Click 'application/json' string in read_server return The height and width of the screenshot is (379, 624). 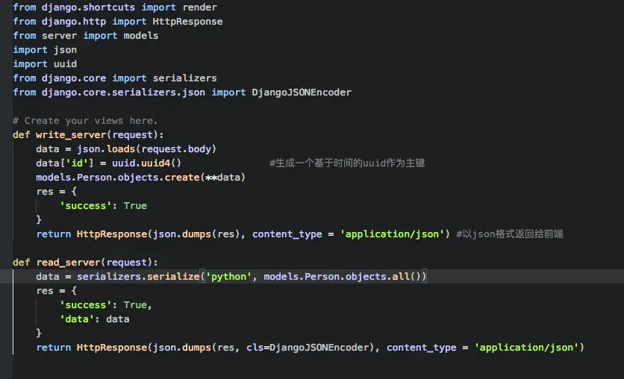coord(526,348)
